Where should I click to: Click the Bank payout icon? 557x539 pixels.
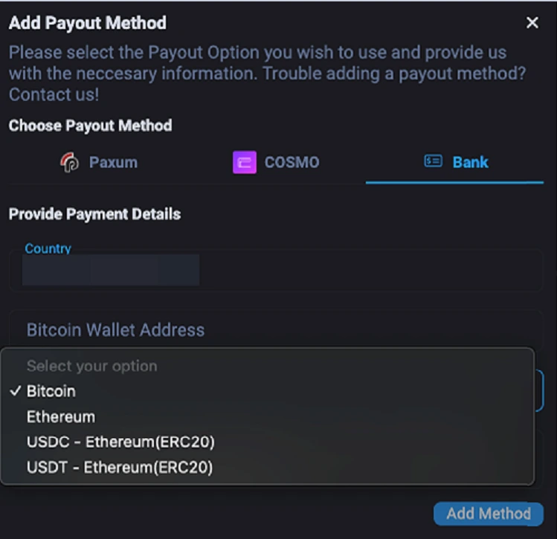pos(433,161)
